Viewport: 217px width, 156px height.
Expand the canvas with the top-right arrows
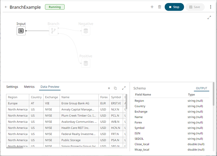[x=209, y=18]
